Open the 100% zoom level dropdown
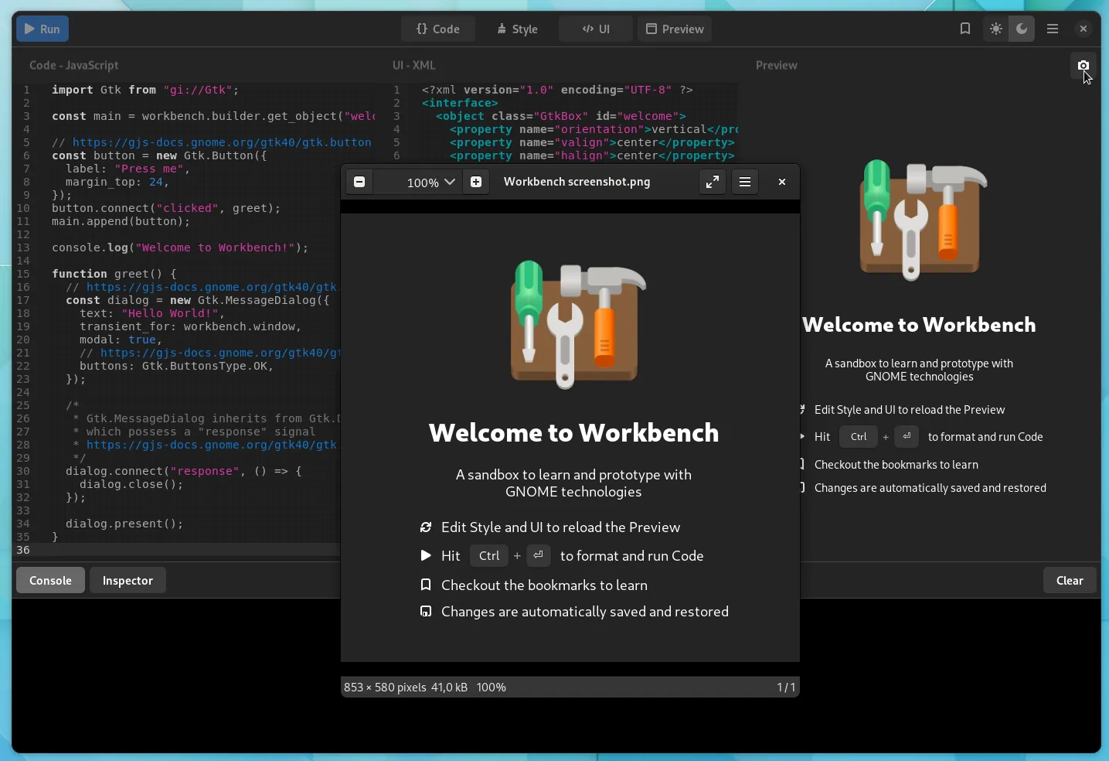This screenshot has height=761, width=1109. (x=431, y=183)
